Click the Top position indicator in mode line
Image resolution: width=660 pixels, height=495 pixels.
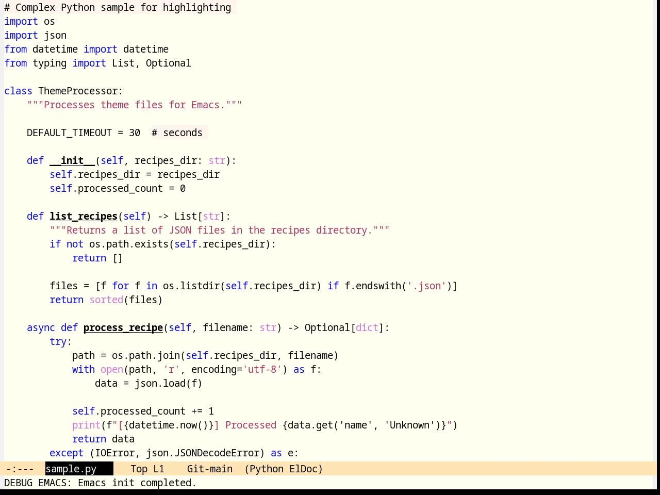(139, 469)
